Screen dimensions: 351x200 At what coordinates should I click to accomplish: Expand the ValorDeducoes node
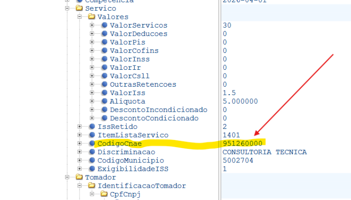pos(92,34)
